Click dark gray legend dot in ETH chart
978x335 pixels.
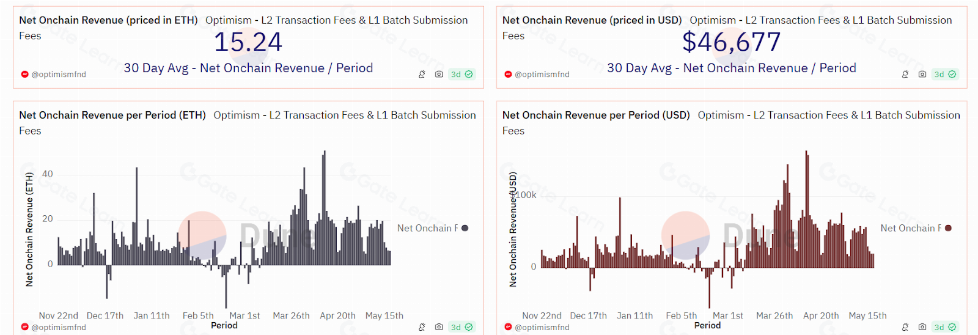pyautogui.click(x=465, y=228)
